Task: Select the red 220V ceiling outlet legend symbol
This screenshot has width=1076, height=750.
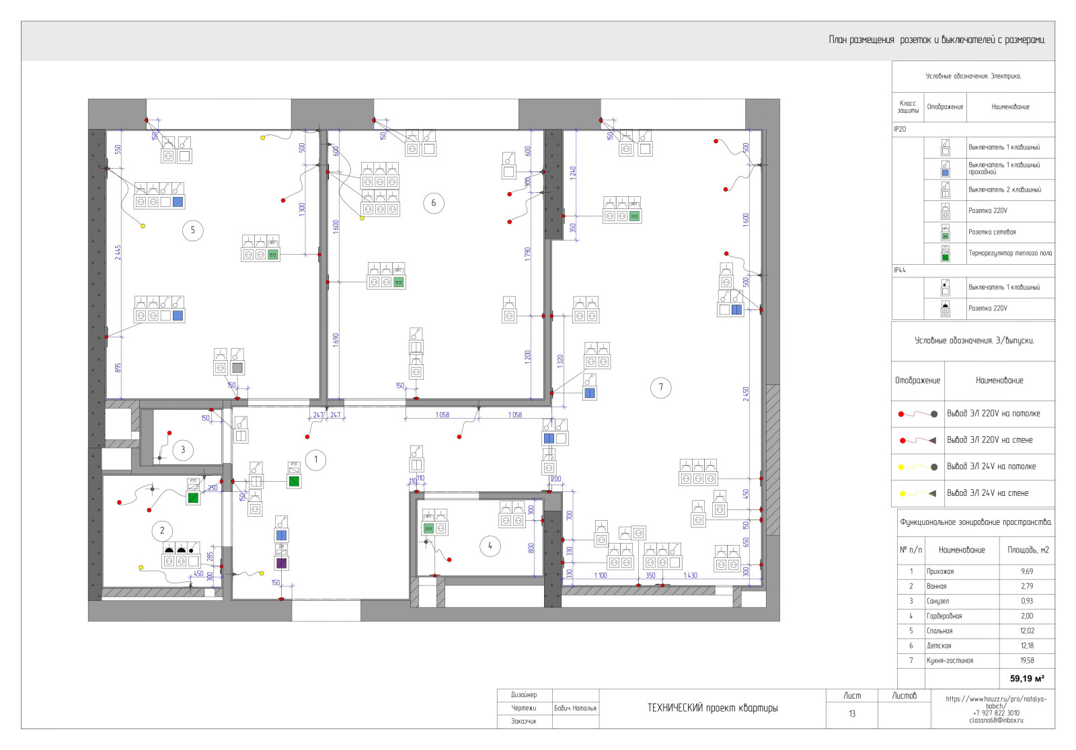Action: pyautogui.click(x=917, y=414)
